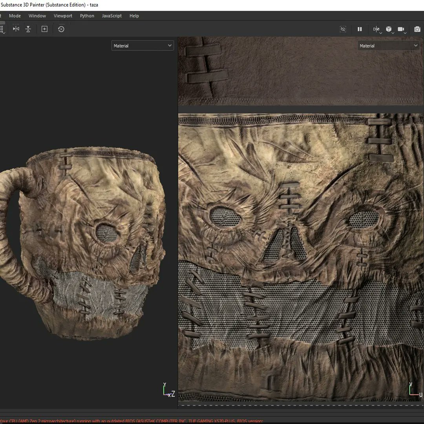The height and width of the screenshot is (424, 424).
Task: Open the Python menu
Action: 87,16
